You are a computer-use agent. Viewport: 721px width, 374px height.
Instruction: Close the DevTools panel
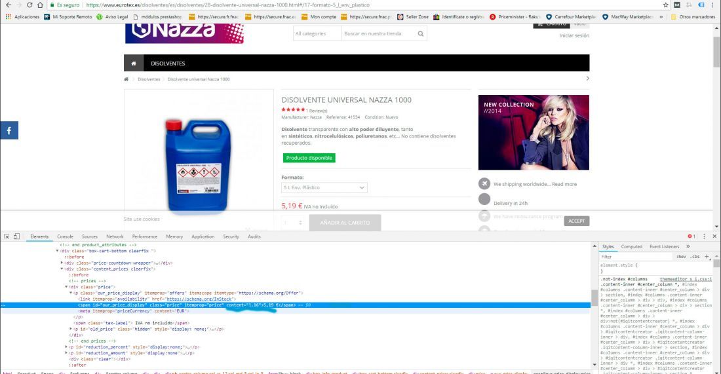click(x=714, y=236)
